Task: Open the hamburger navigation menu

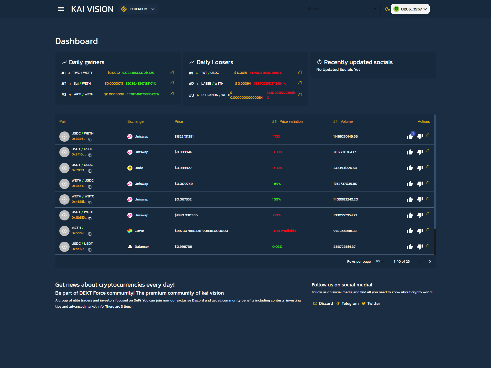Action: [x=61, y=9]
